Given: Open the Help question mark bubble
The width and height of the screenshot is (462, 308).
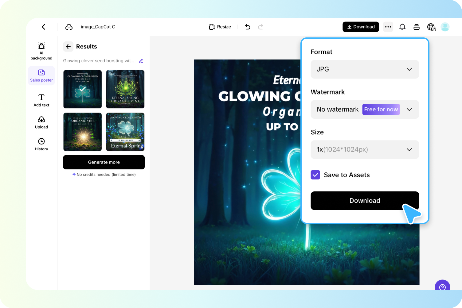Looking at the screenshot, I should (442, 288).
